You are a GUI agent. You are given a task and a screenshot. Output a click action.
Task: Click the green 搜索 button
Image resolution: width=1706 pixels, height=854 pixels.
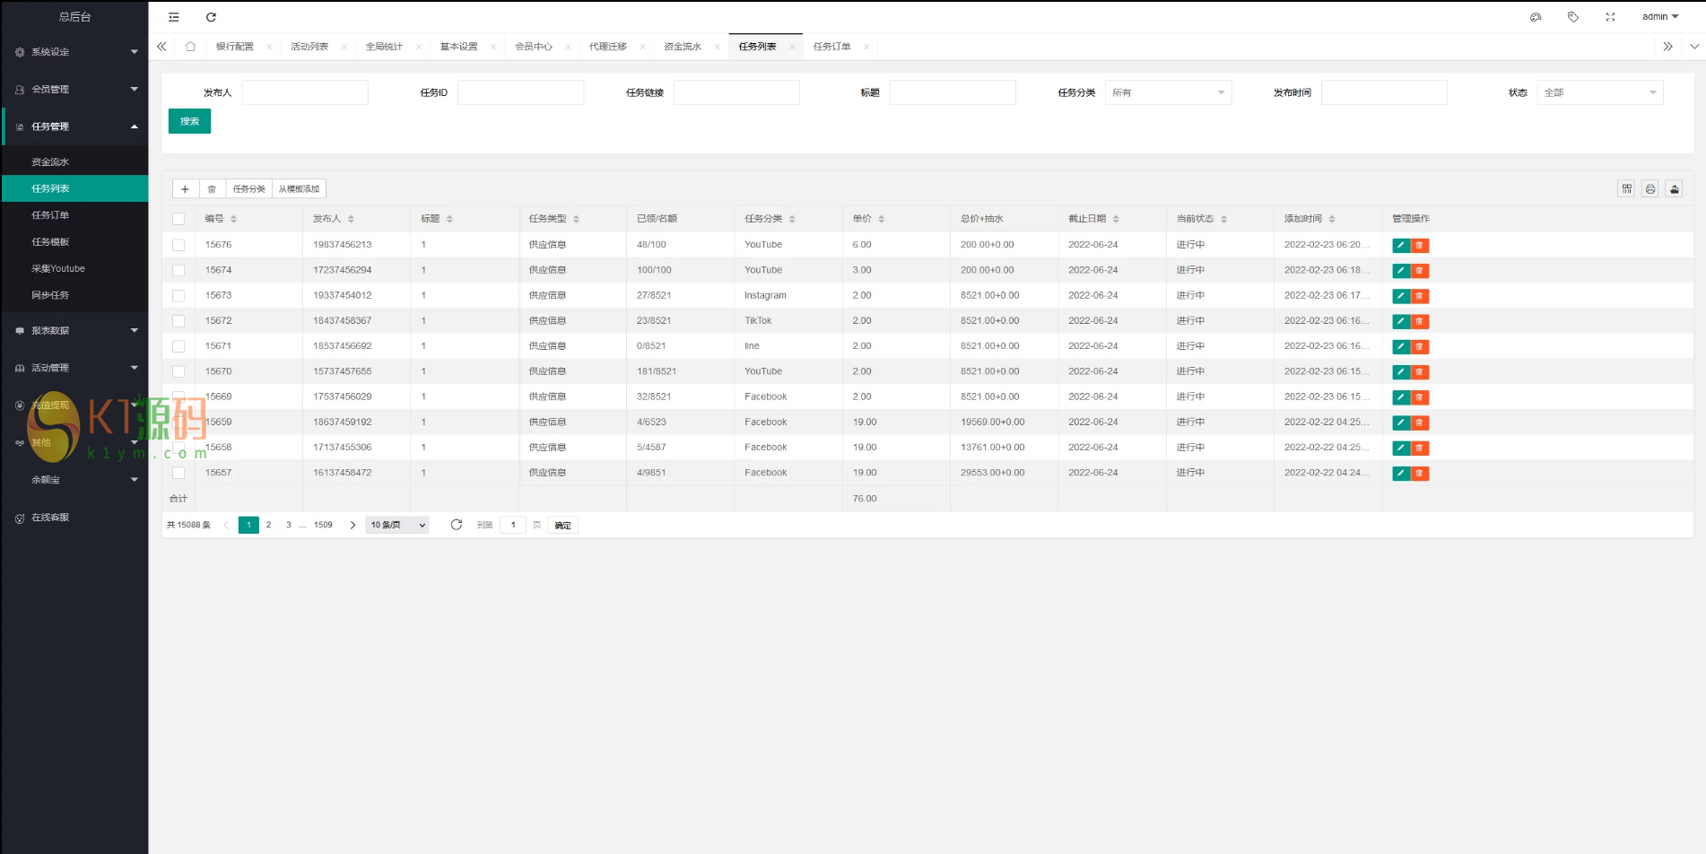point(189,121)
